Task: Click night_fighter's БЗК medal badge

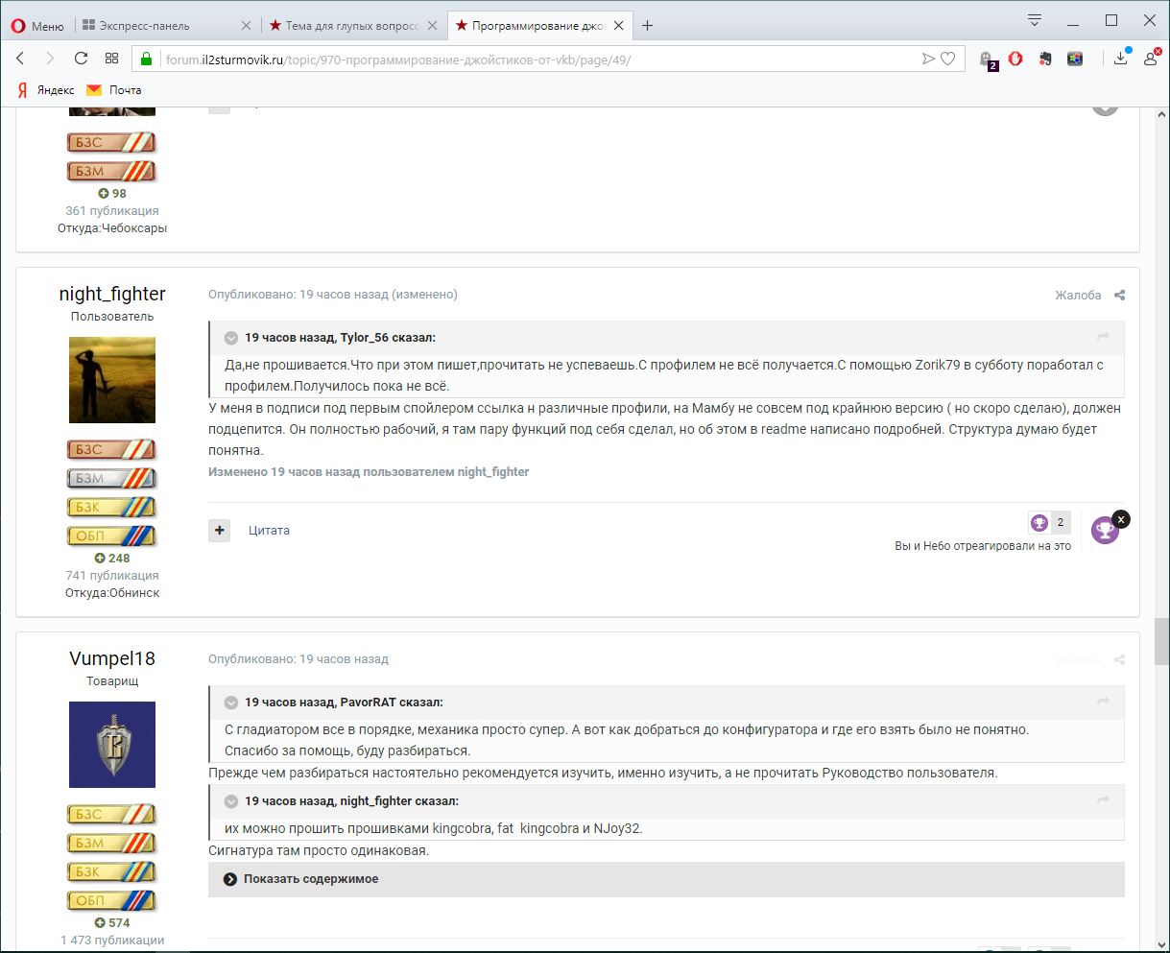Action: click(111, 507)
